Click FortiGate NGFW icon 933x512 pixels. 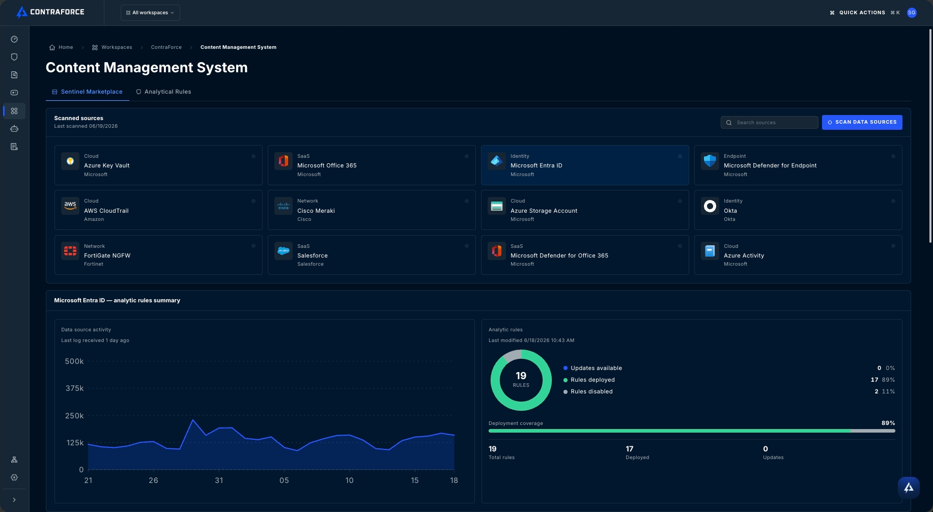click(x=70, y=251)
